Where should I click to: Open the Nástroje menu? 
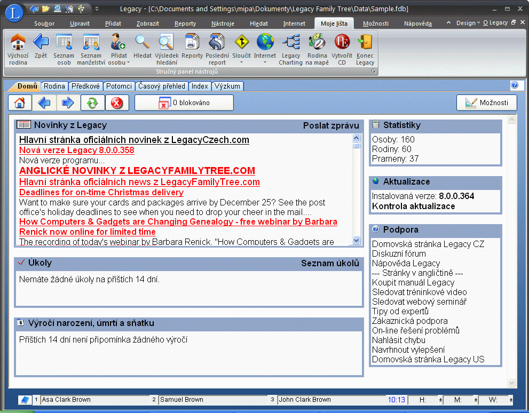tap(223, 23)
